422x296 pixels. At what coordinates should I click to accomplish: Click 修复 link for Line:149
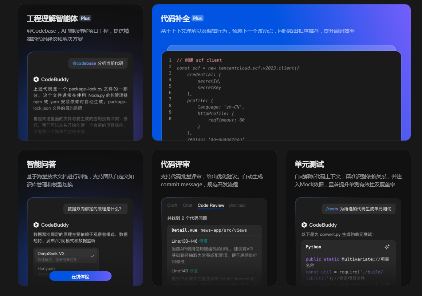[x=194, y=271]
